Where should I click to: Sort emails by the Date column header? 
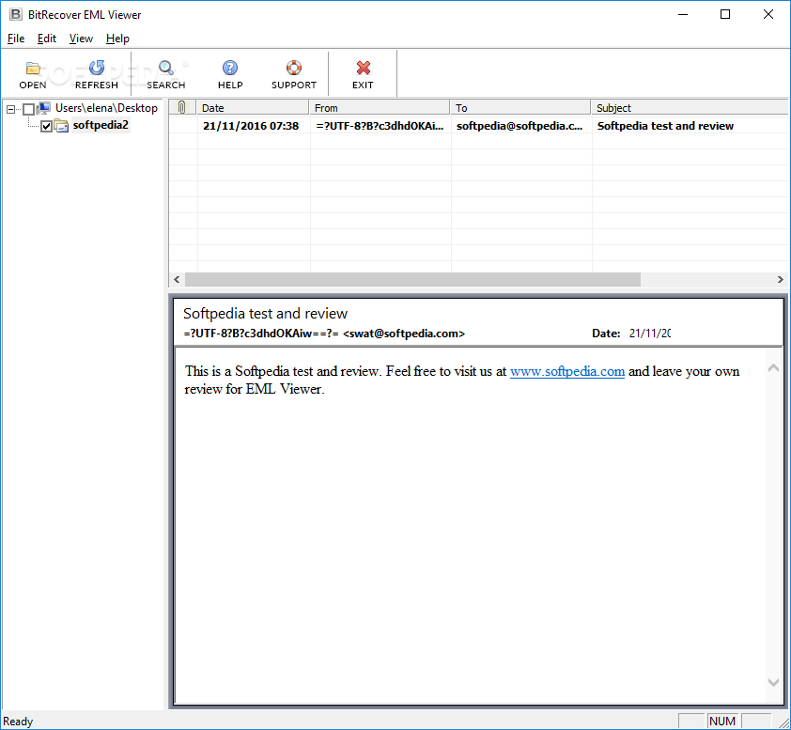tap(252, 107)
